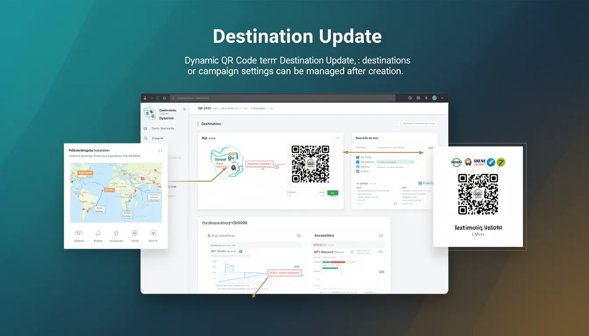The image size is (589, 336).
Task: Click the refresh-style icon at the map popup's bottom left
Action: click(79, 233)
